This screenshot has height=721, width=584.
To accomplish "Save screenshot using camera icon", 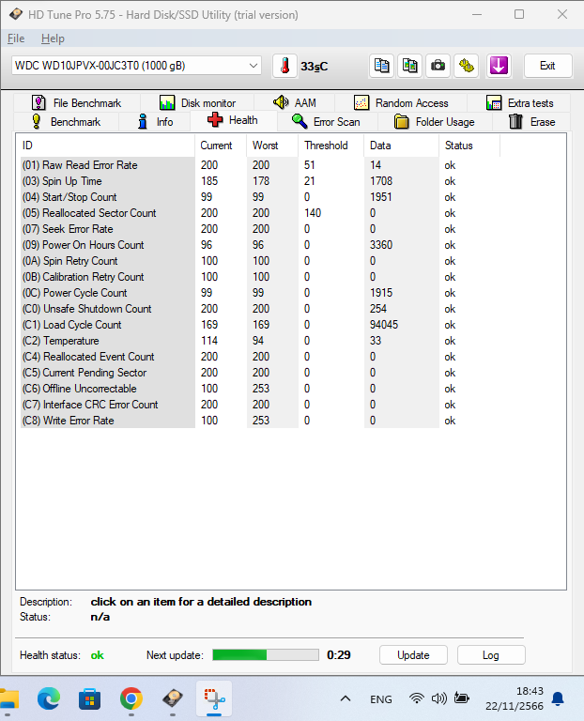I will tap(438, 66).
